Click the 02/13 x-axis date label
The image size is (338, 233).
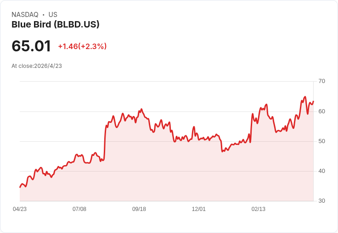point(259,209)
